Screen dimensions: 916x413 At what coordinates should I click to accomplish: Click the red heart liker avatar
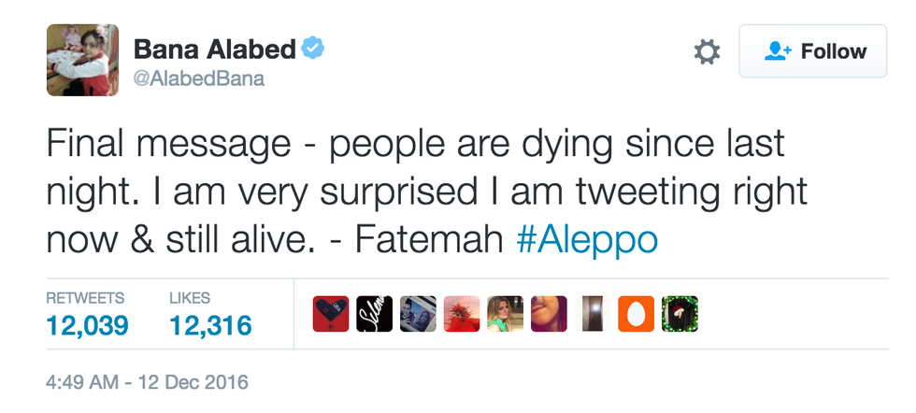coord(331,314)
